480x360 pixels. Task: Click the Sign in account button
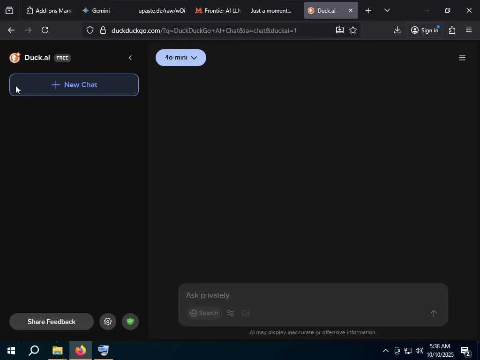(x=424, y=30)
